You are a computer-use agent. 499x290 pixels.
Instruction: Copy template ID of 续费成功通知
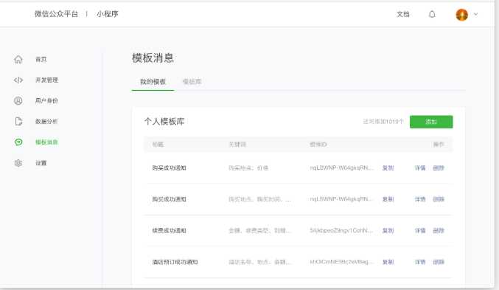388,230
